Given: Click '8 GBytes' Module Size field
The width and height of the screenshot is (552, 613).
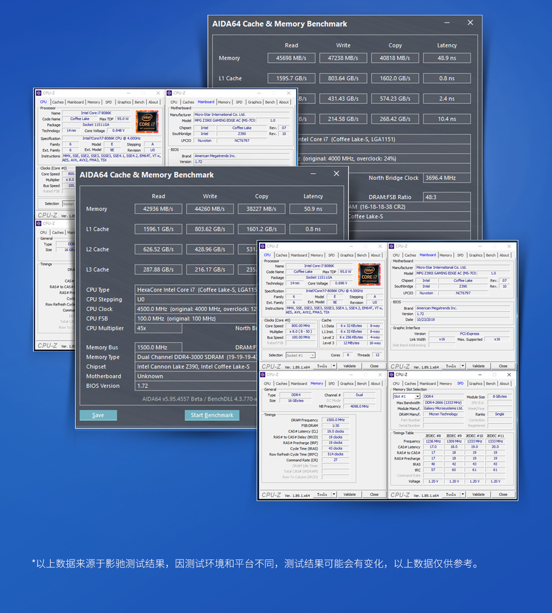Looking at the screenshot, I should pos(500,396).
